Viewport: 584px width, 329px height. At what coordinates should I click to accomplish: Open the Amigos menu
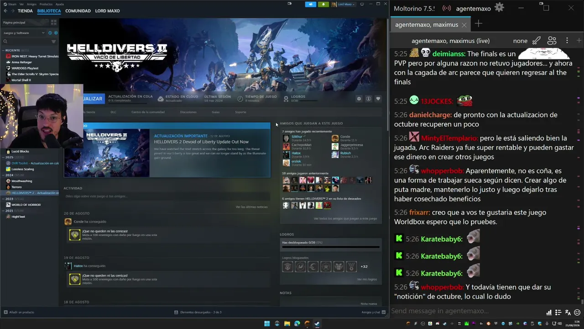[x=31, y=4]
